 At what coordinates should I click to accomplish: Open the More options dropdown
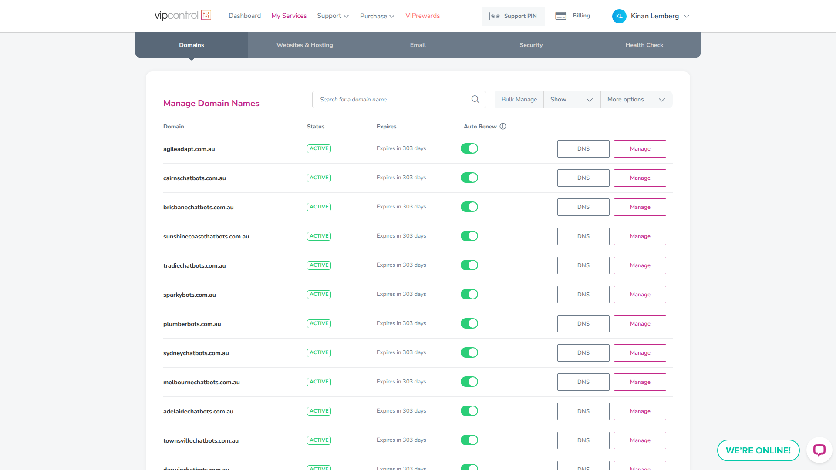[636, 100]
